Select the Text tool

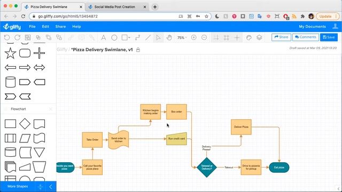pos(103,37)
